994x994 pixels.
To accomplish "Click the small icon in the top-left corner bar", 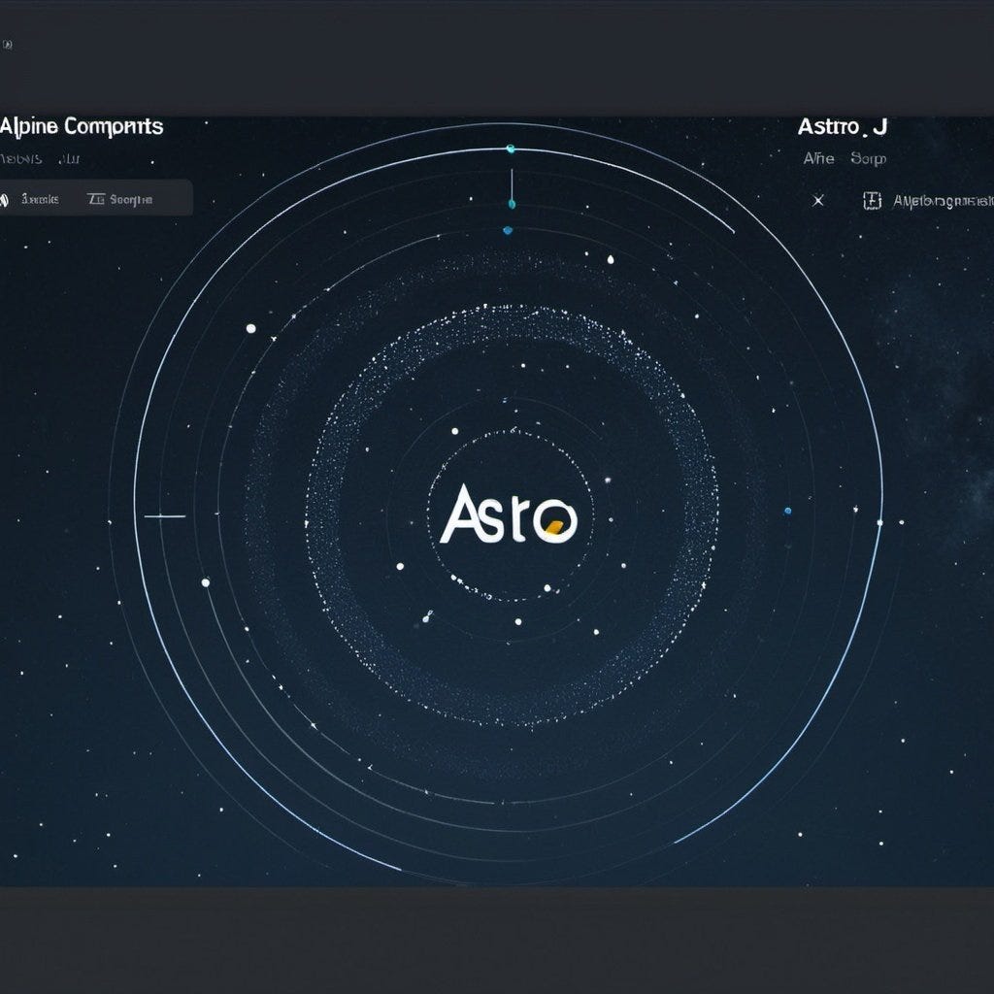I will coord(10,43).
